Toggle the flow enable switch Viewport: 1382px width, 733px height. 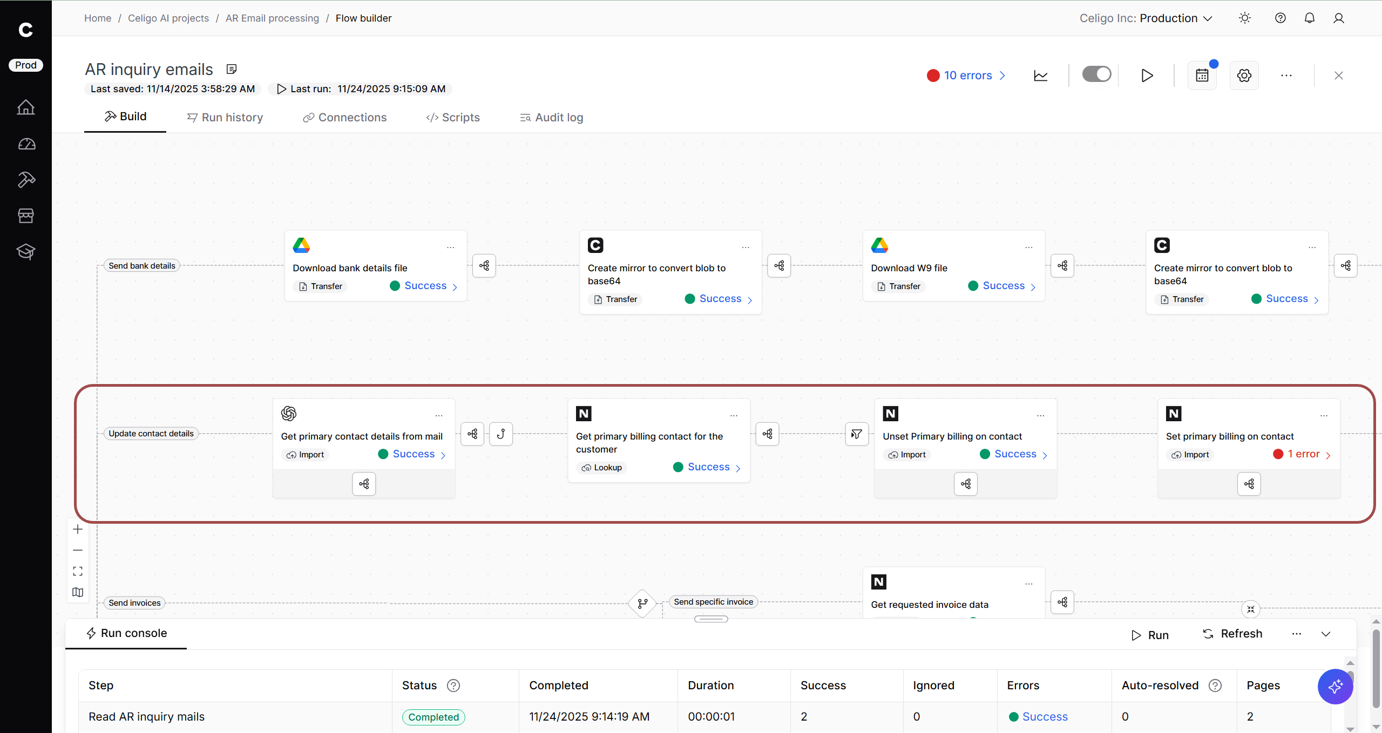tap(1096, 74)
